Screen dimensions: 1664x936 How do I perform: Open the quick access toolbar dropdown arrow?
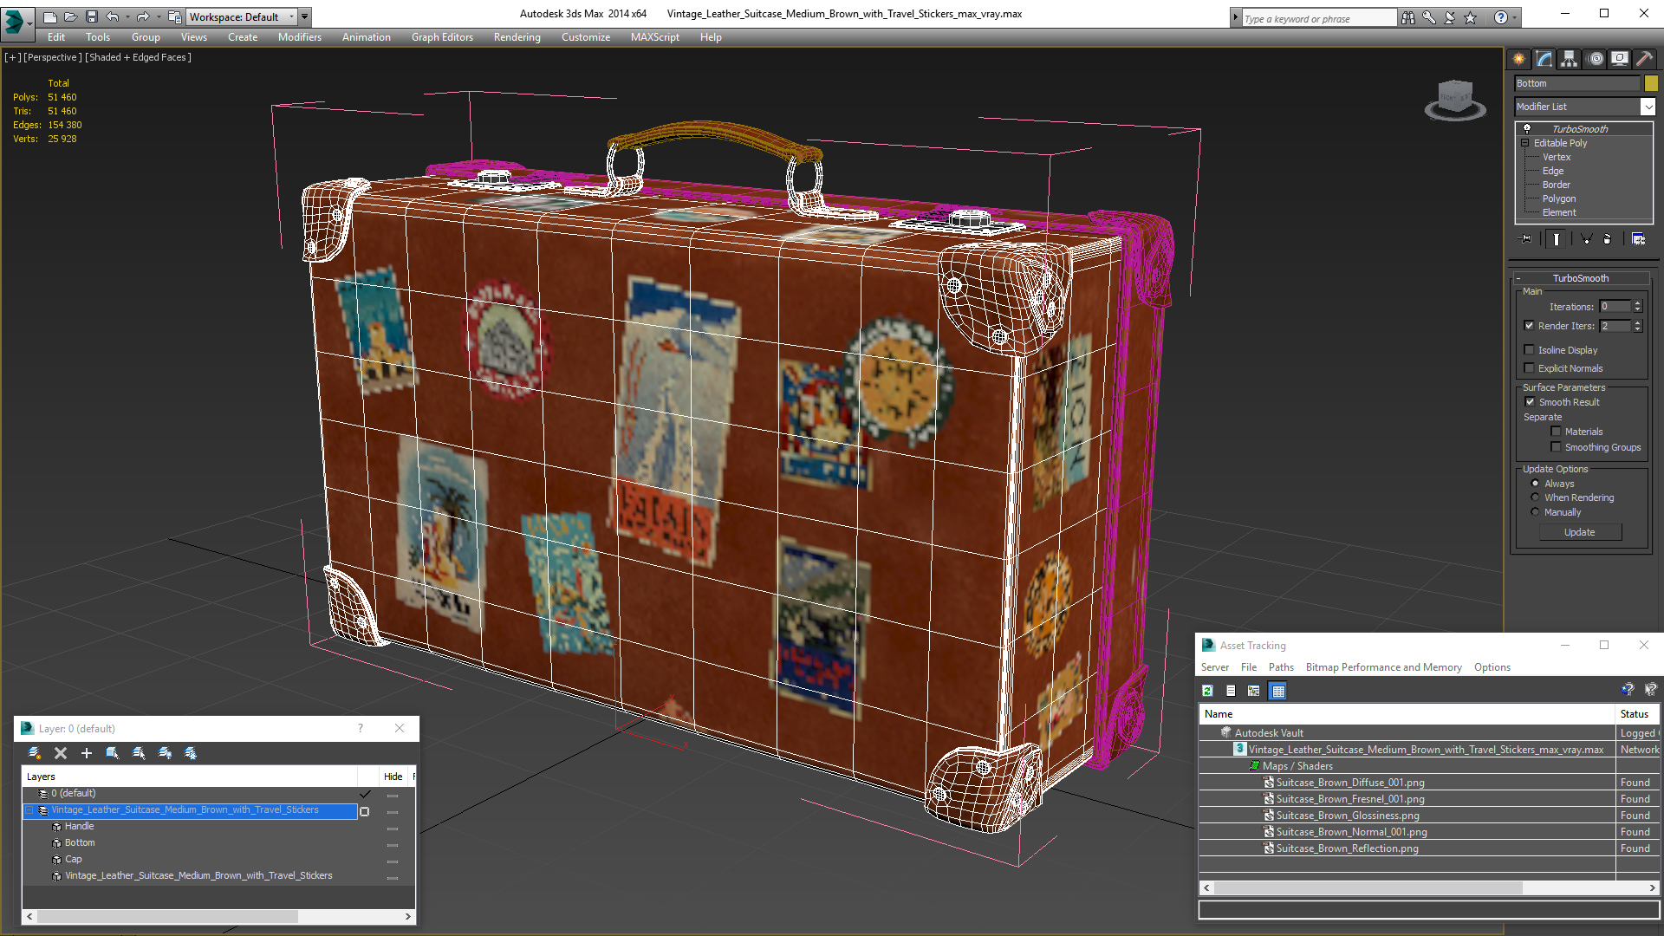click(304, 16)
